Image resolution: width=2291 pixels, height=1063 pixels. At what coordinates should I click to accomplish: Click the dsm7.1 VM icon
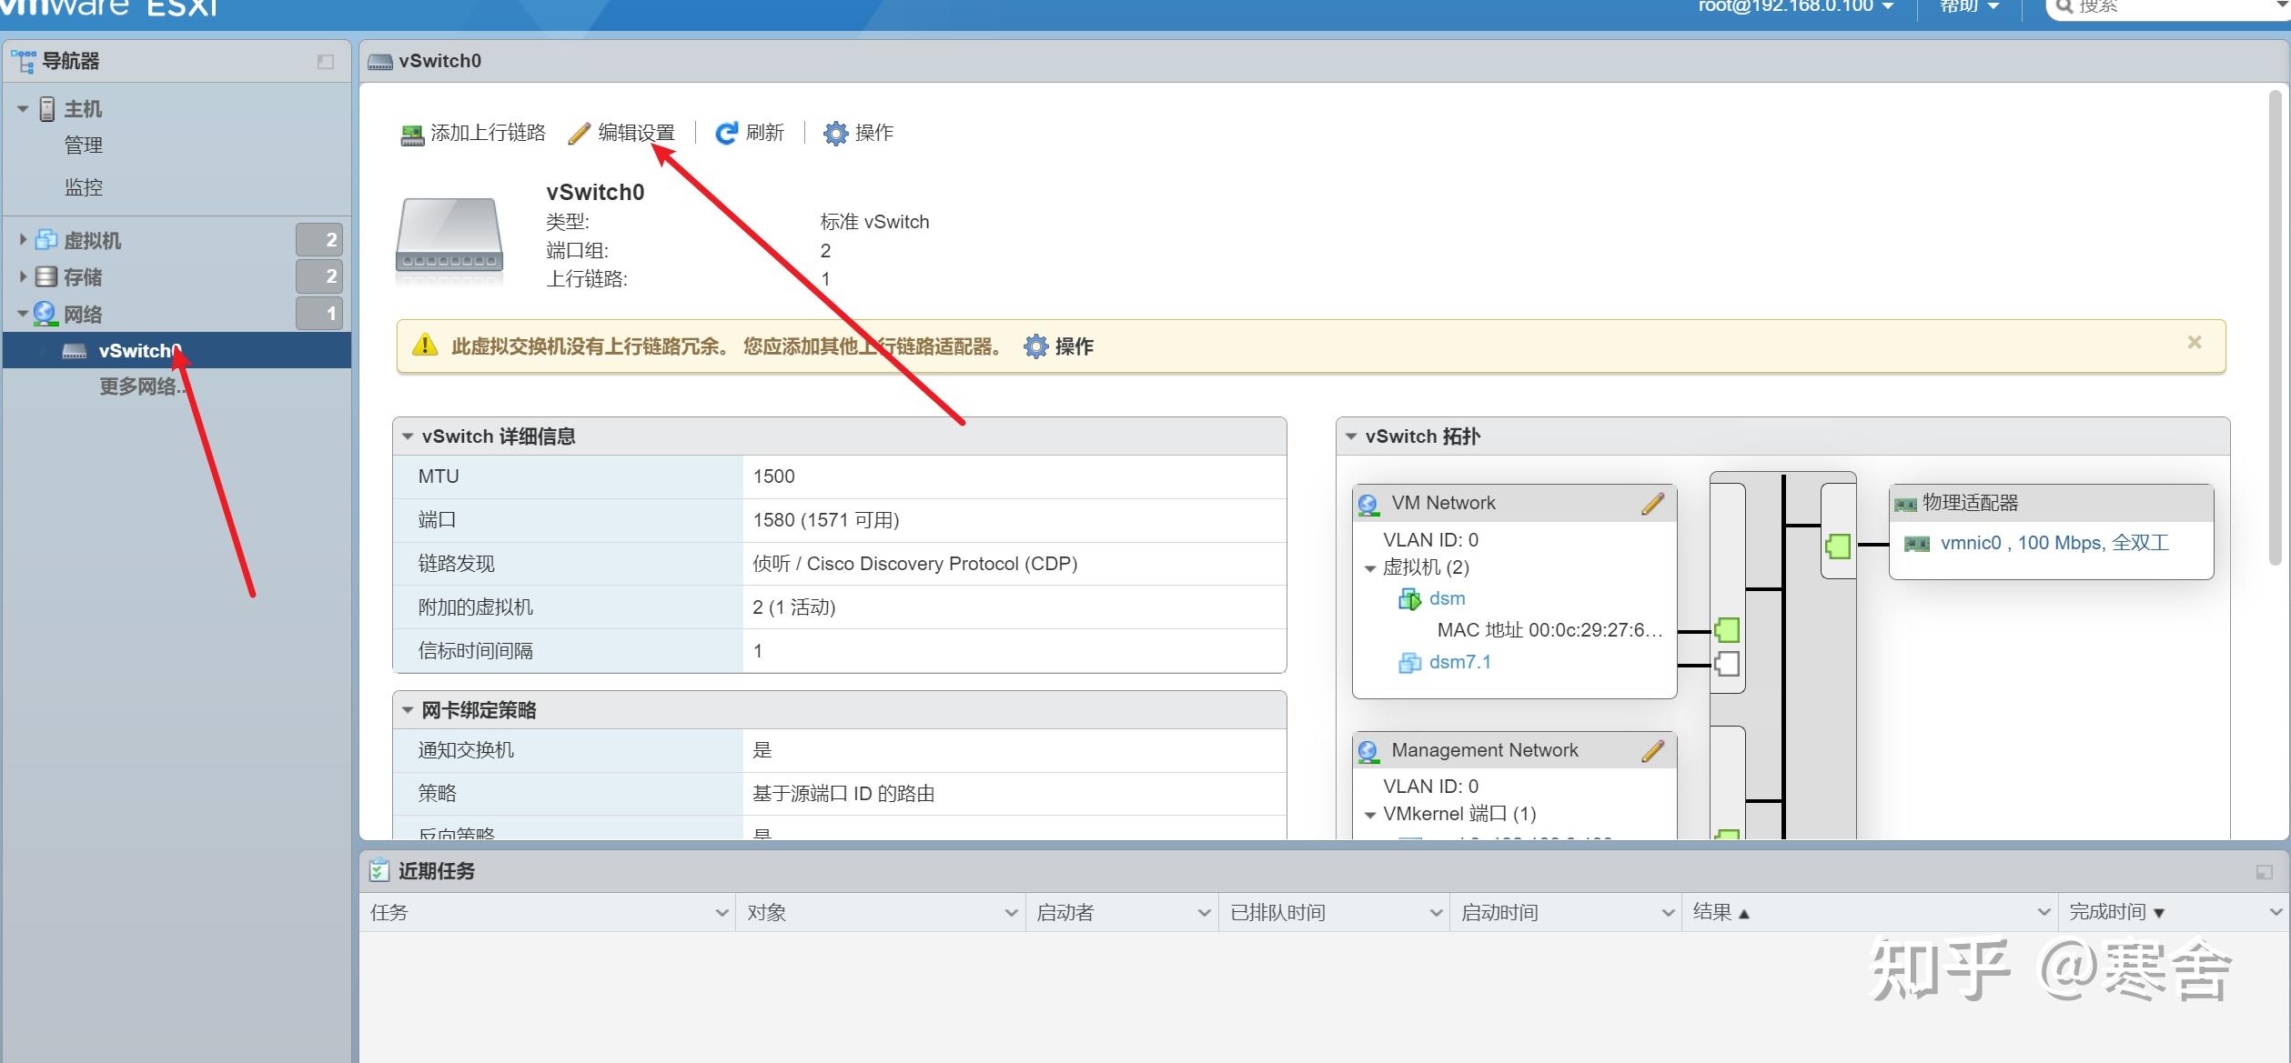click(1409, 663)
